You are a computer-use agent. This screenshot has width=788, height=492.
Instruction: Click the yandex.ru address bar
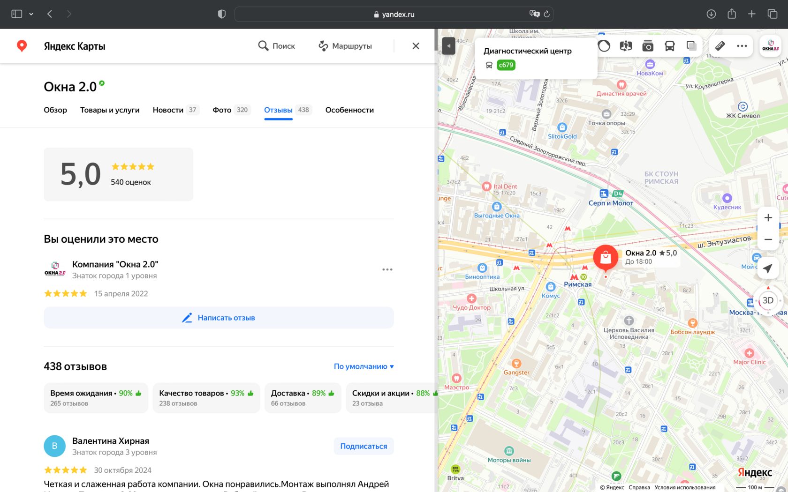click(394, 14)
